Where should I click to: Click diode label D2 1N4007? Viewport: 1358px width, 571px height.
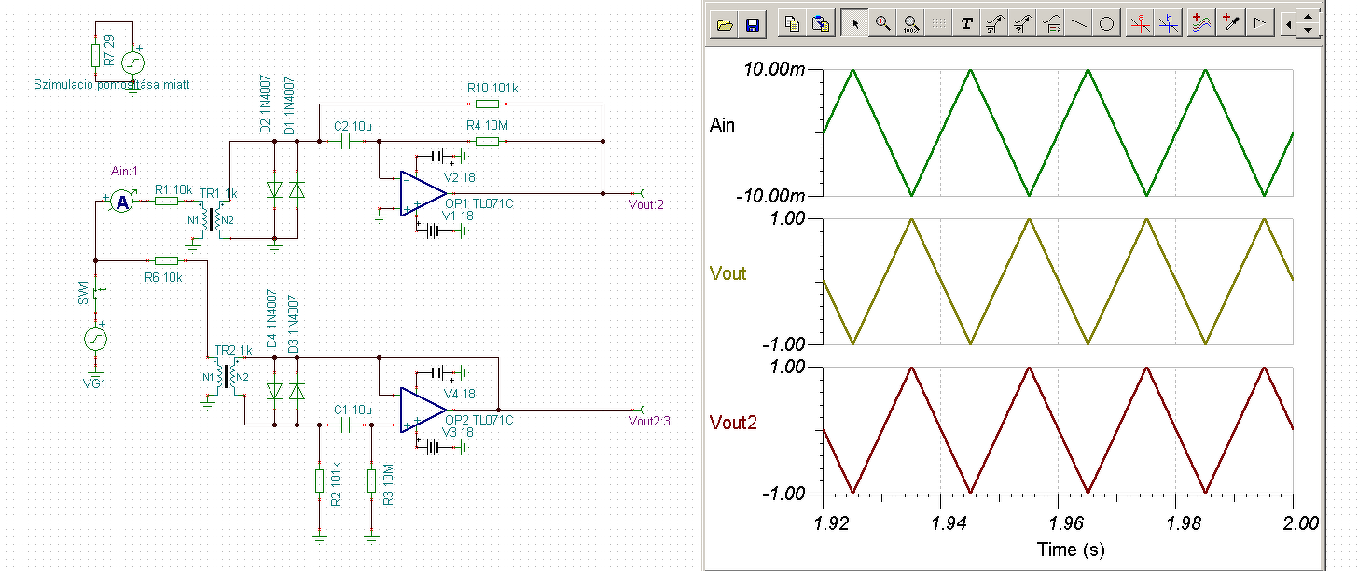point(266,104)
